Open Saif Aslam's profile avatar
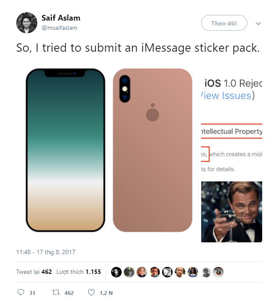Image resolution: width=278 pixels, height=305 pixels. (27, 23)
